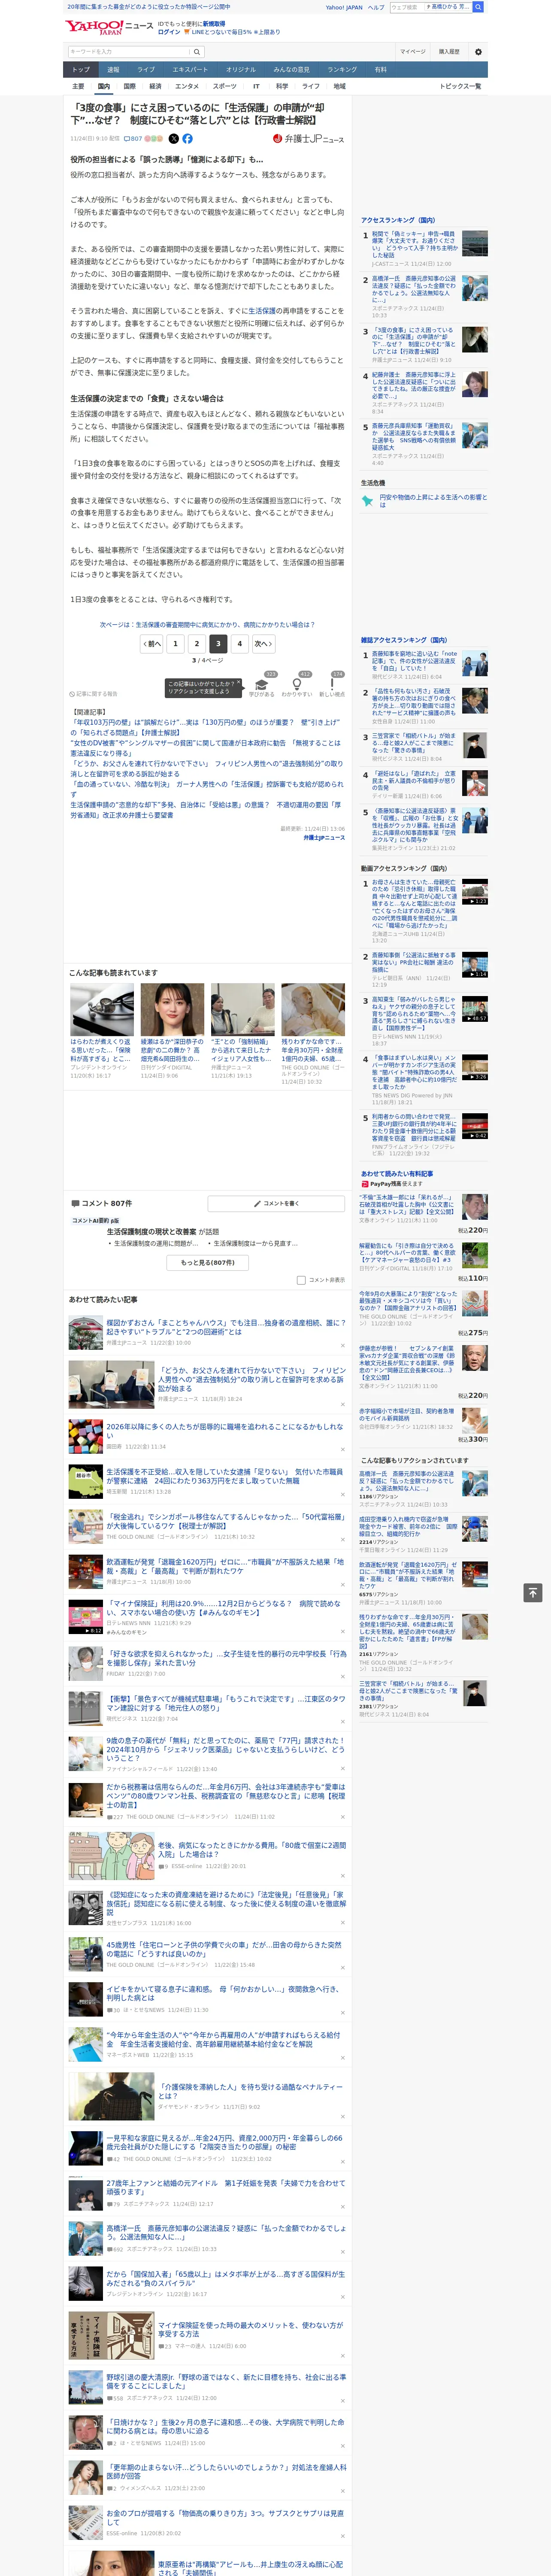Screen dimensions: 551x2576
Task: Click the magnifier icon in the keyword search box
Action: click(x=197, y=52)
